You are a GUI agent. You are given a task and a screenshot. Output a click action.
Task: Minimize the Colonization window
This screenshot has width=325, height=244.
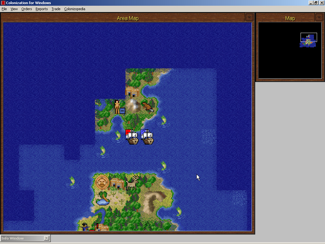311,3
